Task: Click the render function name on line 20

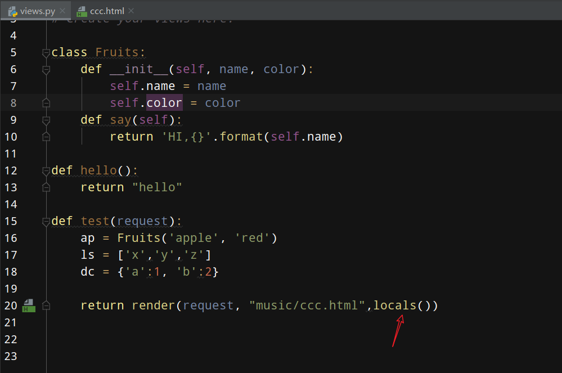Action: pos(153,305)
